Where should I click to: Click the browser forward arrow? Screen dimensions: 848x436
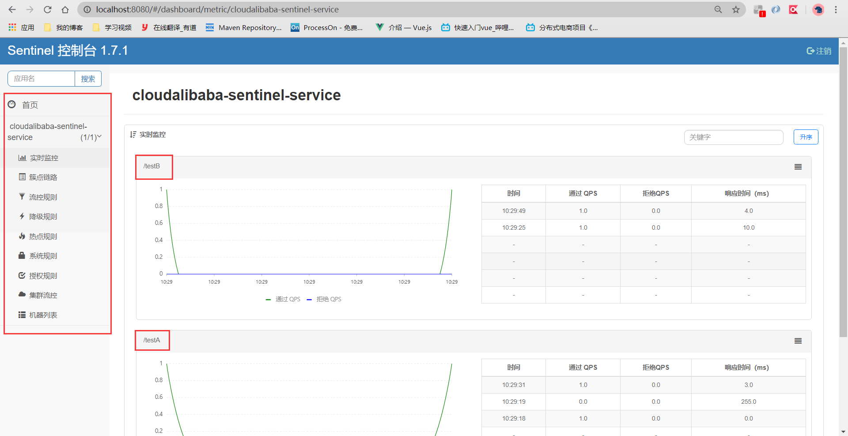pos(30,9)
